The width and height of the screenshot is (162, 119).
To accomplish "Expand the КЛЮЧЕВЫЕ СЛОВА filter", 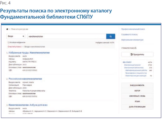I will click(137, 96).
